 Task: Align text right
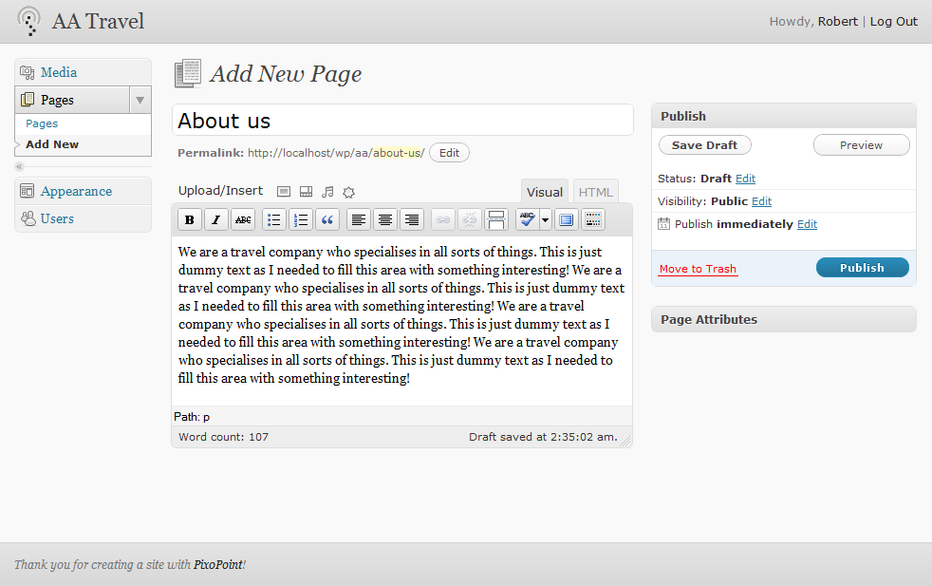click(412, 219)
